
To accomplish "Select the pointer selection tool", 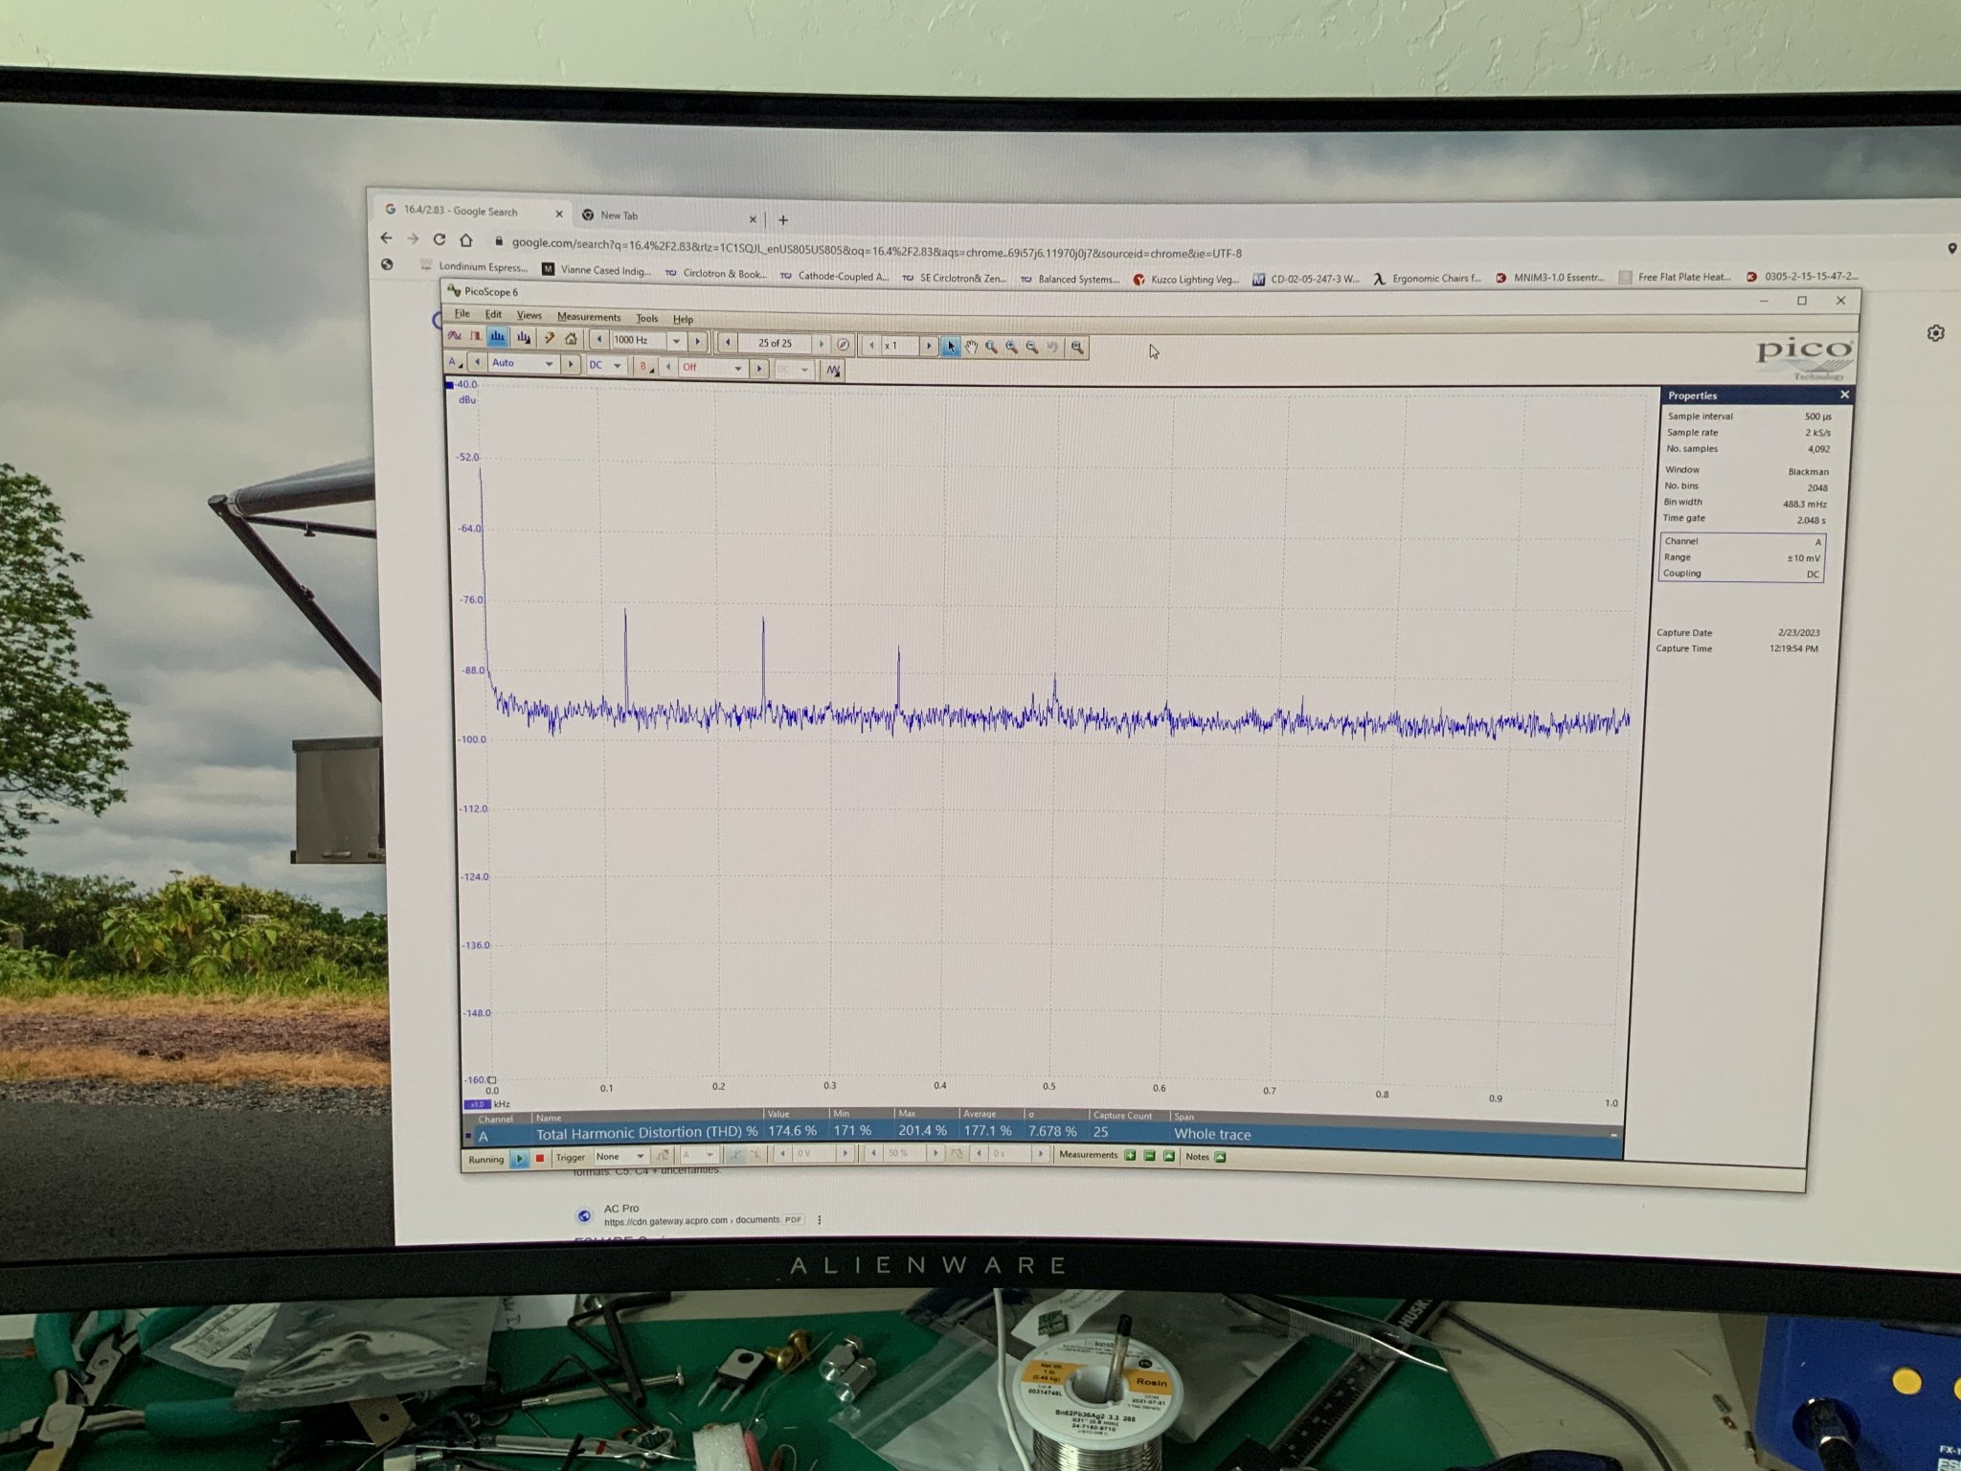I will [x=950, y=347].
